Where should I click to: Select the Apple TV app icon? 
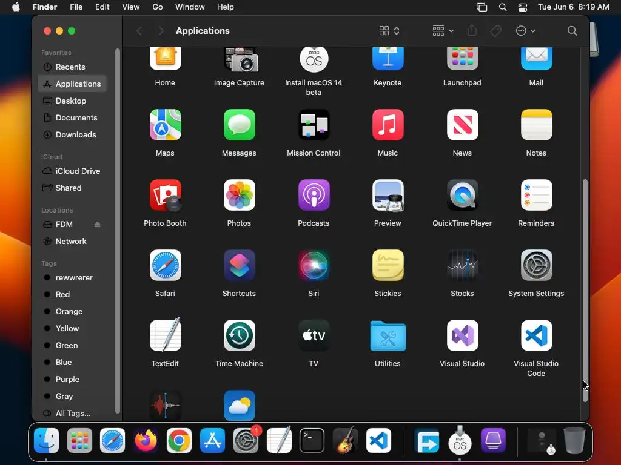pos(314,335)
